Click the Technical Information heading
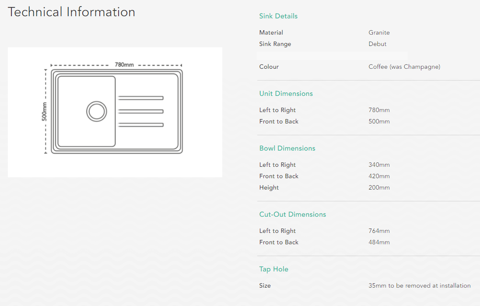This screenshot has height=306, width=480. coord(71,12)
